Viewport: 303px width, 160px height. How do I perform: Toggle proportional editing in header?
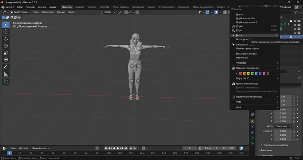coord(137,12)
